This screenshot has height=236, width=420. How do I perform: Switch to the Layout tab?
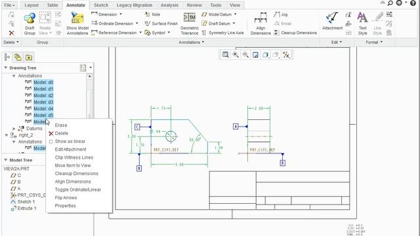click(31, 5)
